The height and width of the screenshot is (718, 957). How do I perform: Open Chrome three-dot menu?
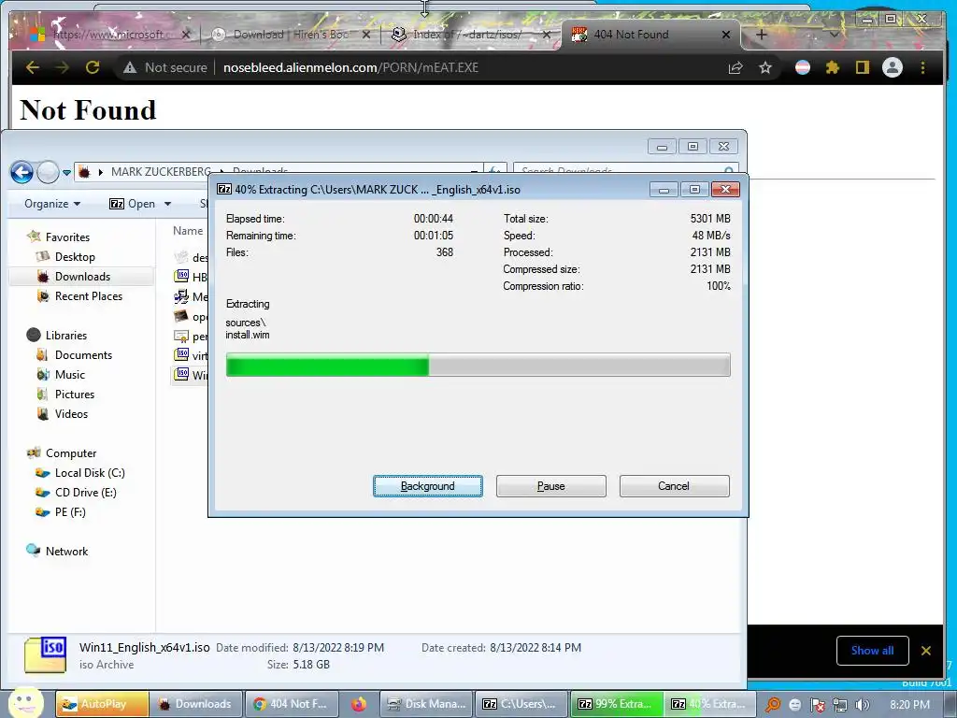(922, 67)
